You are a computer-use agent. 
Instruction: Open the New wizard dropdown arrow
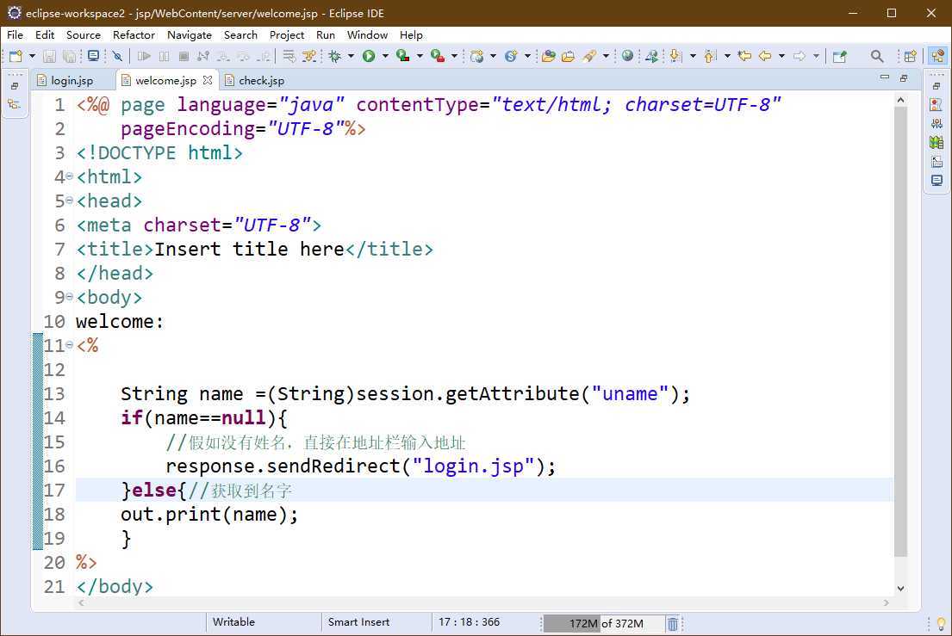pyautogui.click(x=32, y=57)
